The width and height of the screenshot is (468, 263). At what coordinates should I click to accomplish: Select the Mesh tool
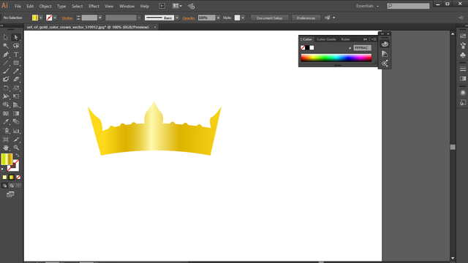pyautogui.click(x=6, y=113)
